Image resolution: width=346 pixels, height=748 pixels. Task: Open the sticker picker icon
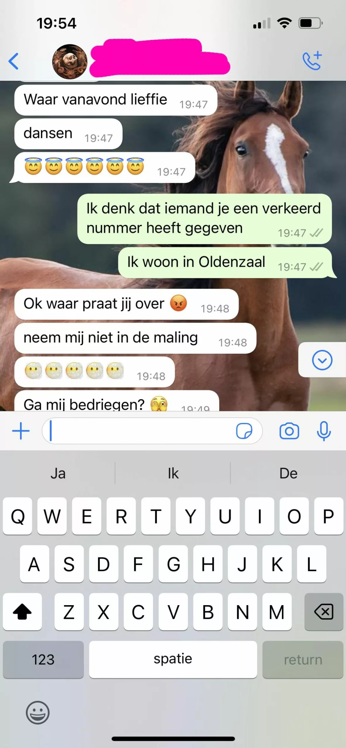[244, 431]
